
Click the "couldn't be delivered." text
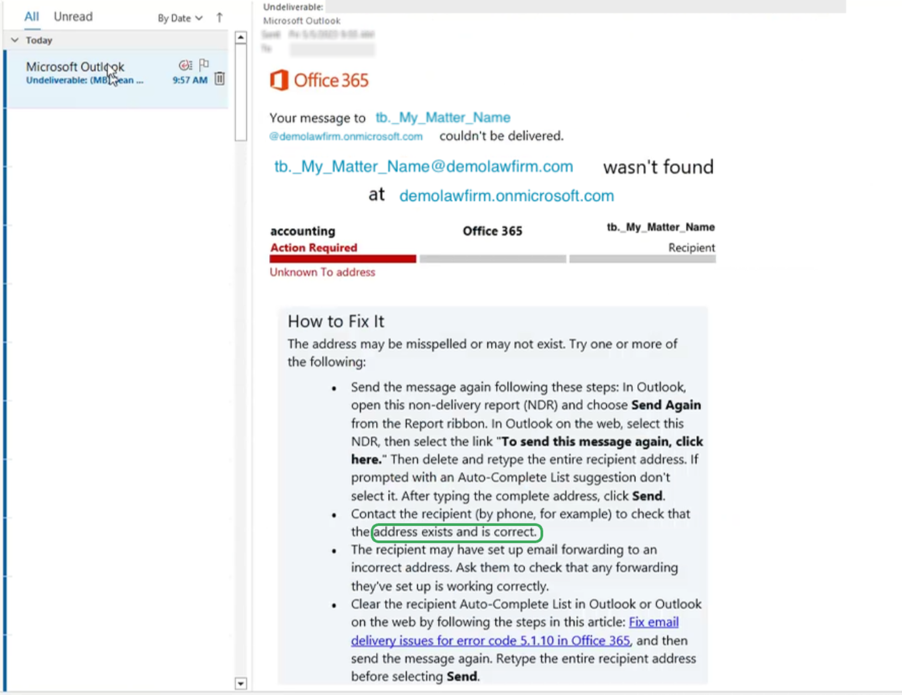[x=501, y=136]
